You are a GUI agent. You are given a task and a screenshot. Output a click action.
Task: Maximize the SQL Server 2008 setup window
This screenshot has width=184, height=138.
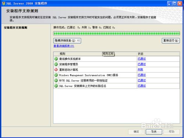tap(174, 3)
